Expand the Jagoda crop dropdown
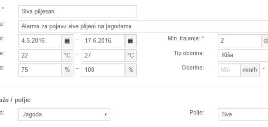Screen dimensions: 268x127 tap(64, 115)
